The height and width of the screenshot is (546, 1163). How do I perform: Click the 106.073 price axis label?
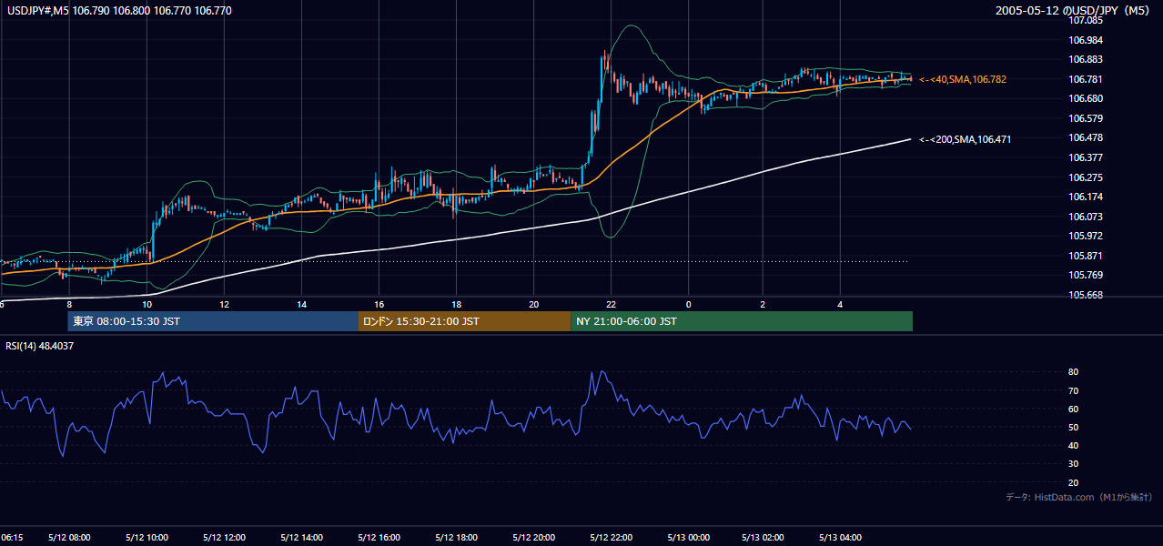pos(1086,217)
